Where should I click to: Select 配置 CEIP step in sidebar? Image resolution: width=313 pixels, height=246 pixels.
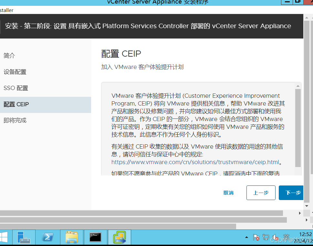coord(46,105)
